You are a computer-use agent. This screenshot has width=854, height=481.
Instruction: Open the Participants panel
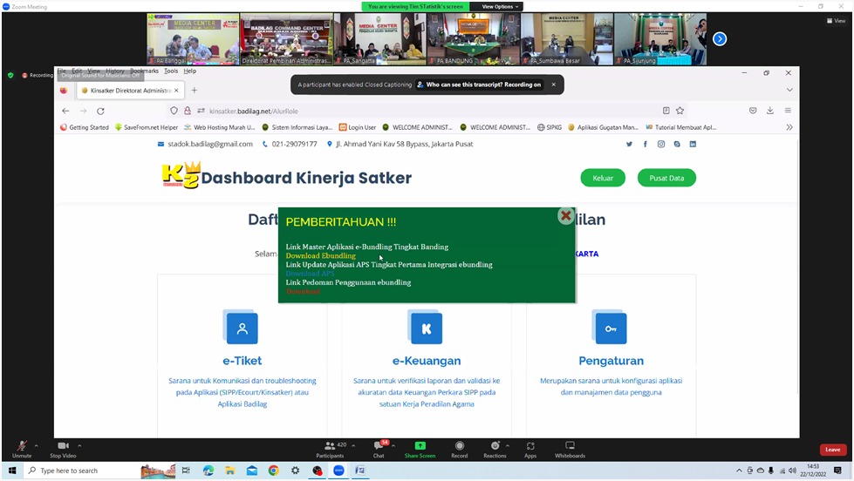click(x=330, y=448)
